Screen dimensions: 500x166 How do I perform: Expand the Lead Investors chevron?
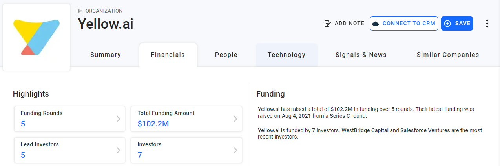tap(119, 150)
